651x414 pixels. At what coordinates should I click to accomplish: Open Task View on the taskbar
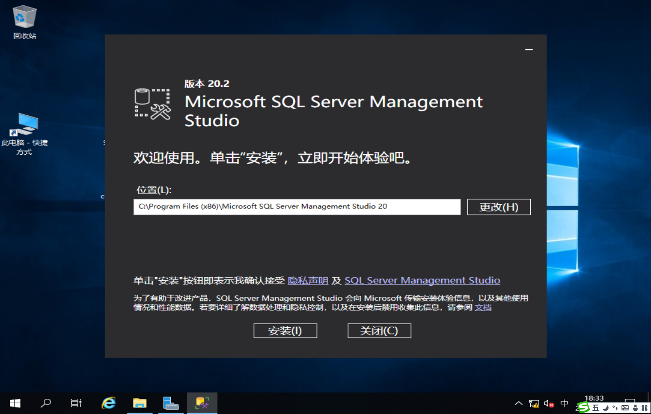(x=76, y=403)
